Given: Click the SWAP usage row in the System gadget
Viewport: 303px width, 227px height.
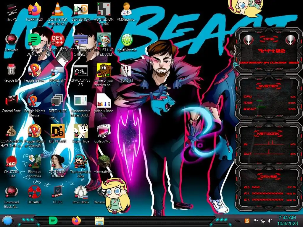Looking at the screenshot, I should coord(270,109).
